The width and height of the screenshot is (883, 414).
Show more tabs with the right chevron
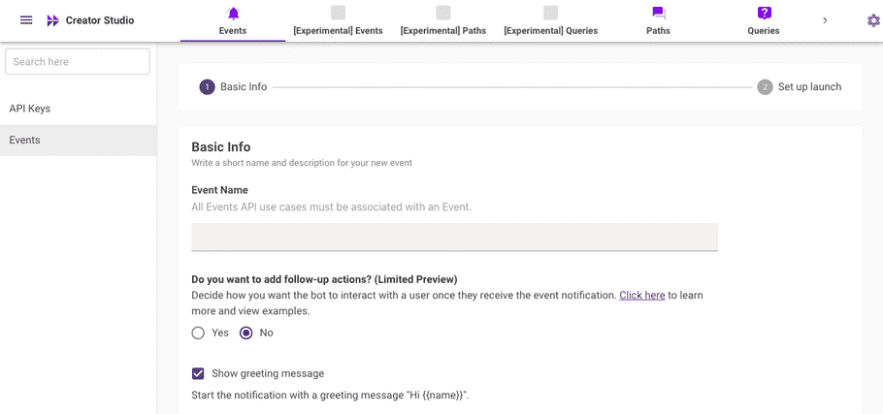coord(825,20)
